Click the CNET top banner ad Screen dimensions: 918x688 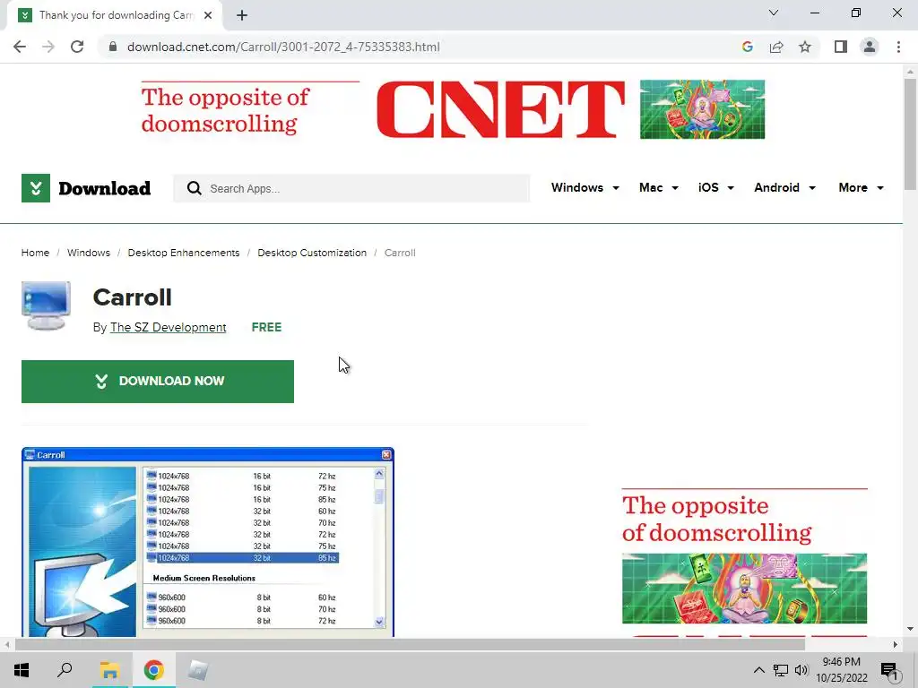[x=453, y=110]
